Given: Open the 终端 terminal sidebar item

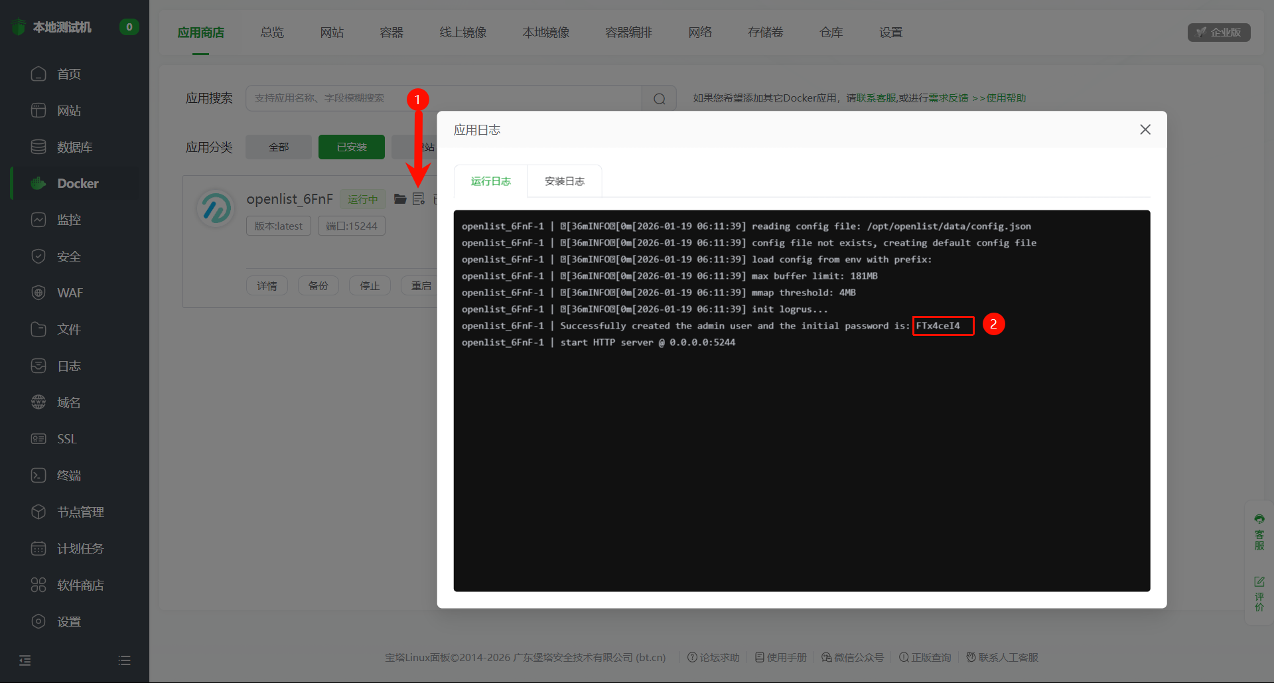Looking at the screenshot, I should coord(68,475).
